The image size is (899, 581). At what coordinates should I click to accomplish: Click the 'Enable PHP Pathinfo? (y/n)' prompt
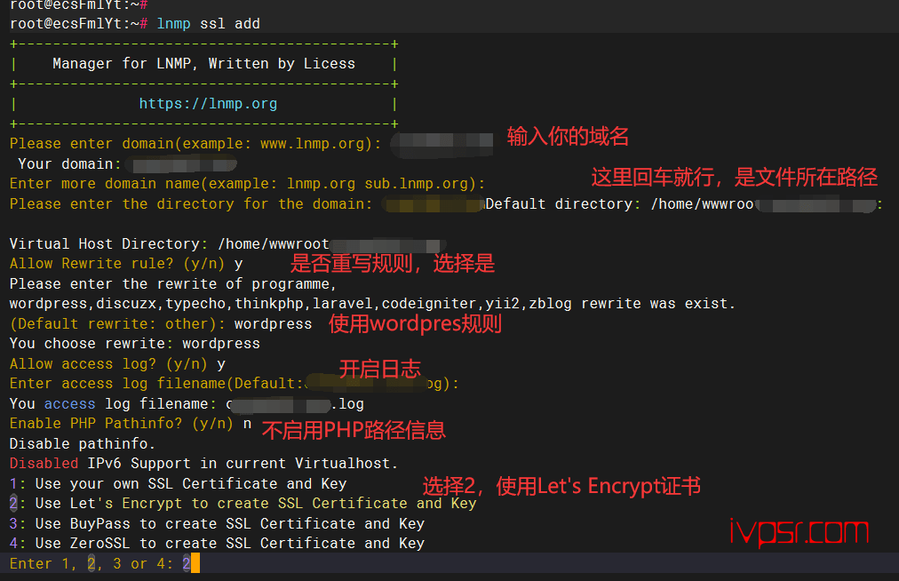coord(122,424)
